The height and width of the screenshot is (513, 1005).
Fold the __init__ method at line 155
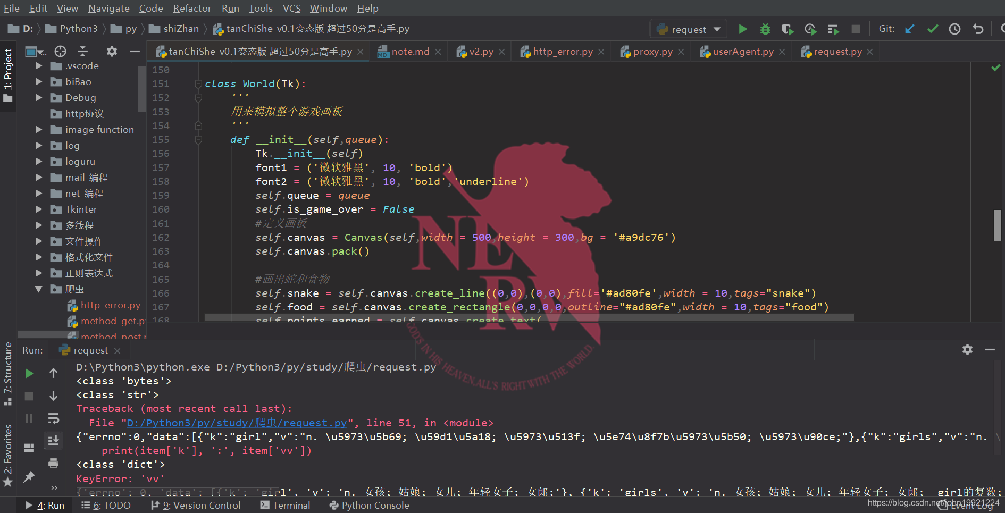click(x=198, y=140)
